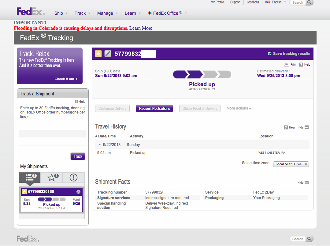Click the Customize Delivery button

(x=112, y=108)
